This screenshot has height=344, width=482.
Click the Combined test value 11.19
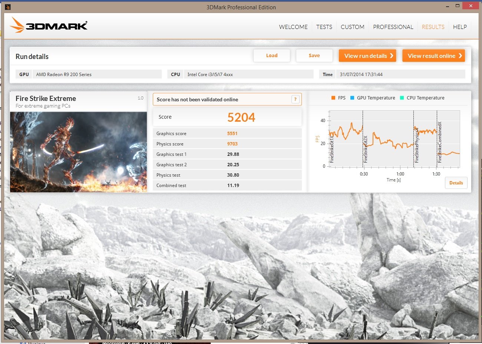click(233, 186)
